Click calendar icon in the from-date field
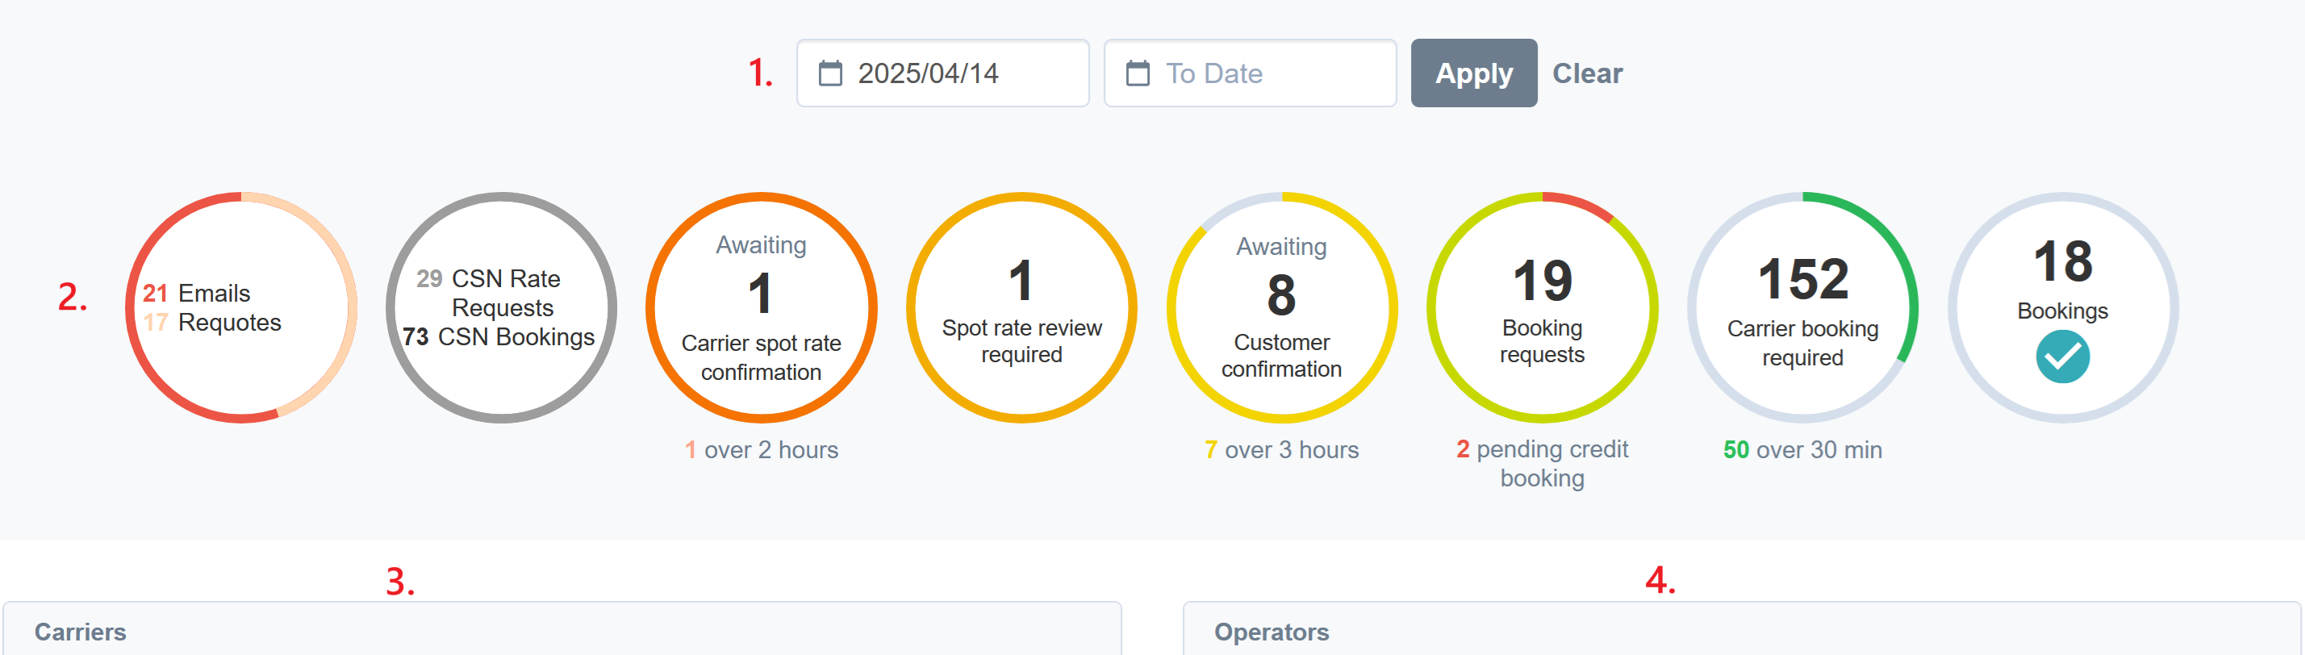This screenshot has height=655, width=2305. [829, 73]
